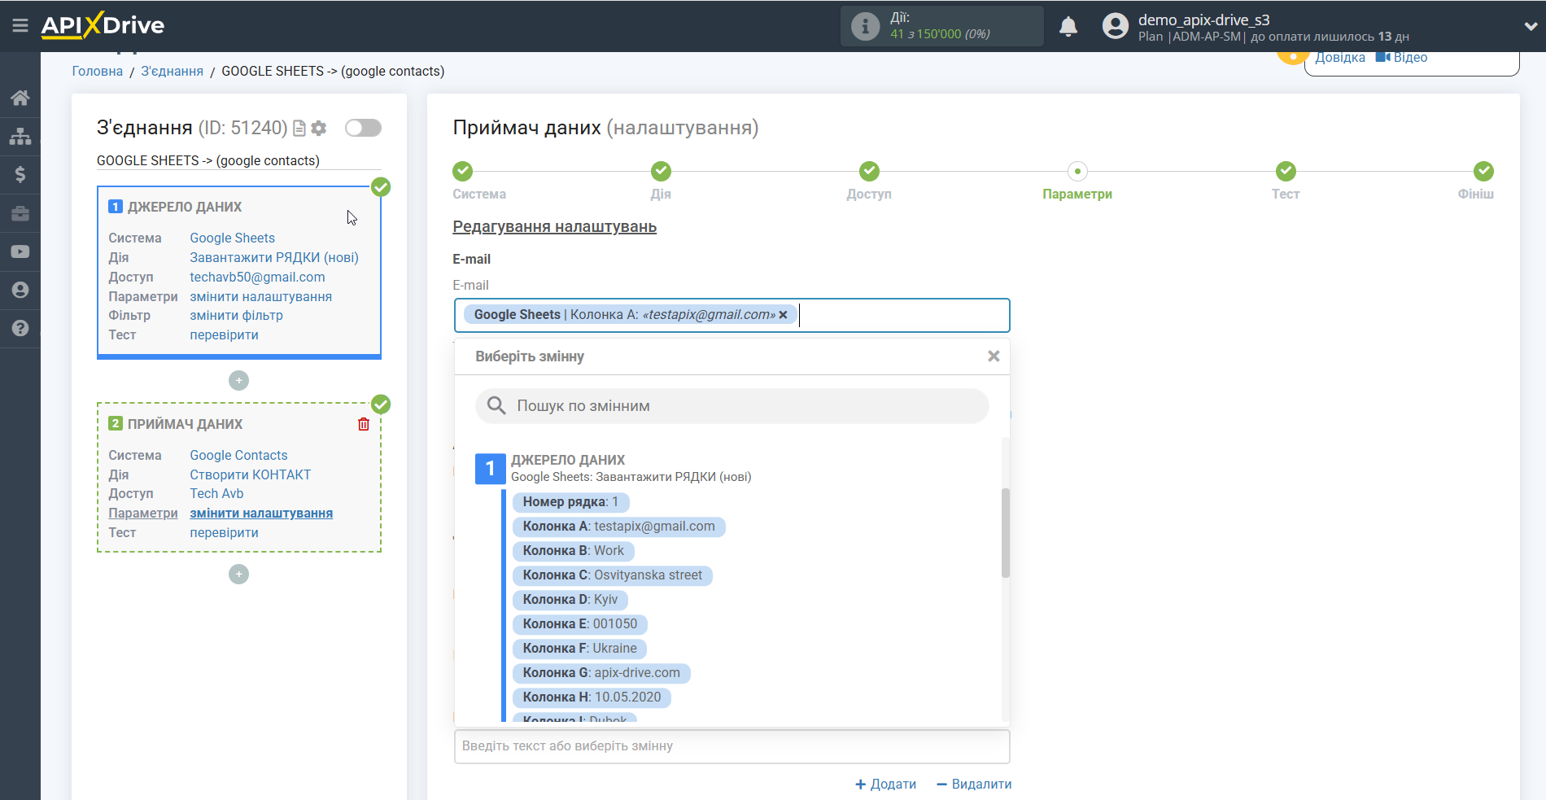The height and width of the screenshot is (800, 1546).
Task: Open the З'єднання breadcrumb link
Action: click(x=173, y=71)
